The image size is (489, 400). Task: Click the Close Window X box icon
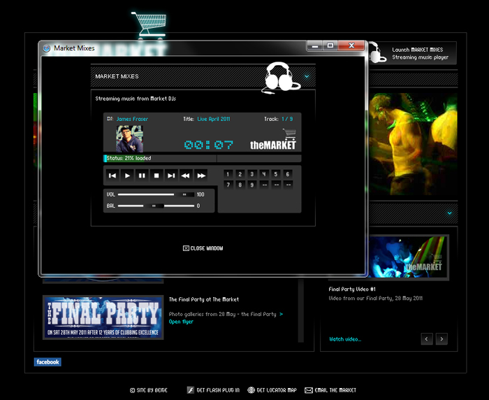[x=186, y=248]
